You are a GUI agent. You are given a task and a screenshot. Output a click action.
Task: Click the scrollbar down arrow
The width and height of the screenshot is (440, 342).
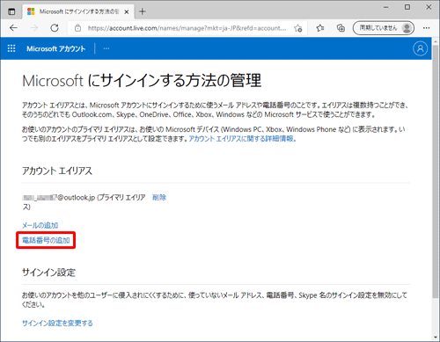(x=436, y=338)
